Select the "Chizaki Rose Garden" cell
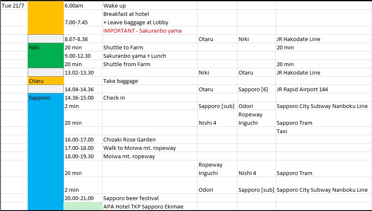Image resolution: width=372 pixels, height=211 pixels. click(x=129, y=139)
